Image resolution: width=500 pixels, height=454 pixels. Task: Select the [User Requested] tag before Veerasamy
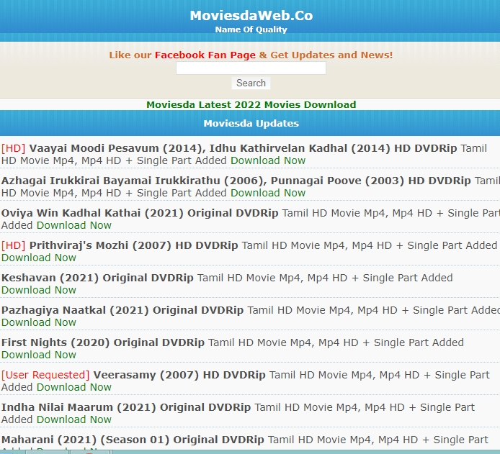pyautogui.click(x=45, y=375)
